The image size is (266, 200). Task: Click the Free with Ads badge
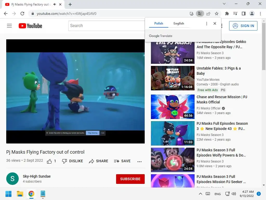[208, 90]
